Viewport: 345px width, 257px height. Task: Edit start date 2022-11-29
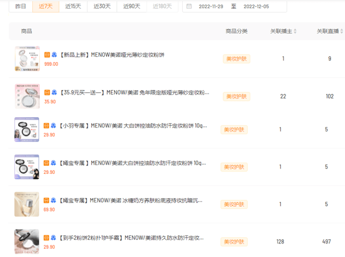point(211,6)
